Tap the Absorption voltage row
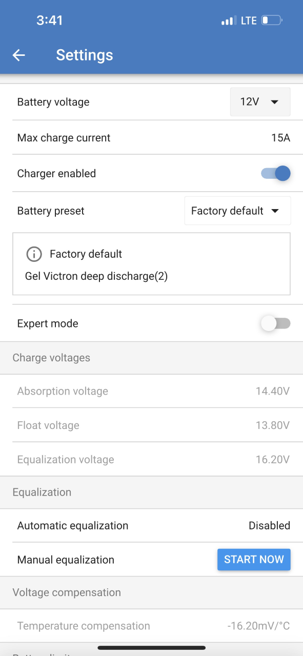 [x=151, y=392]
